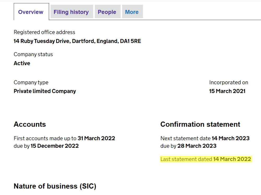Select the People tab

[x=107, y=12]
